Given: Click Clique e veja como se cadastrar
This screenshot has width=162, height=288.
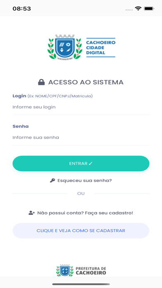Looking at the screenshot, I should tap(81, 231).
